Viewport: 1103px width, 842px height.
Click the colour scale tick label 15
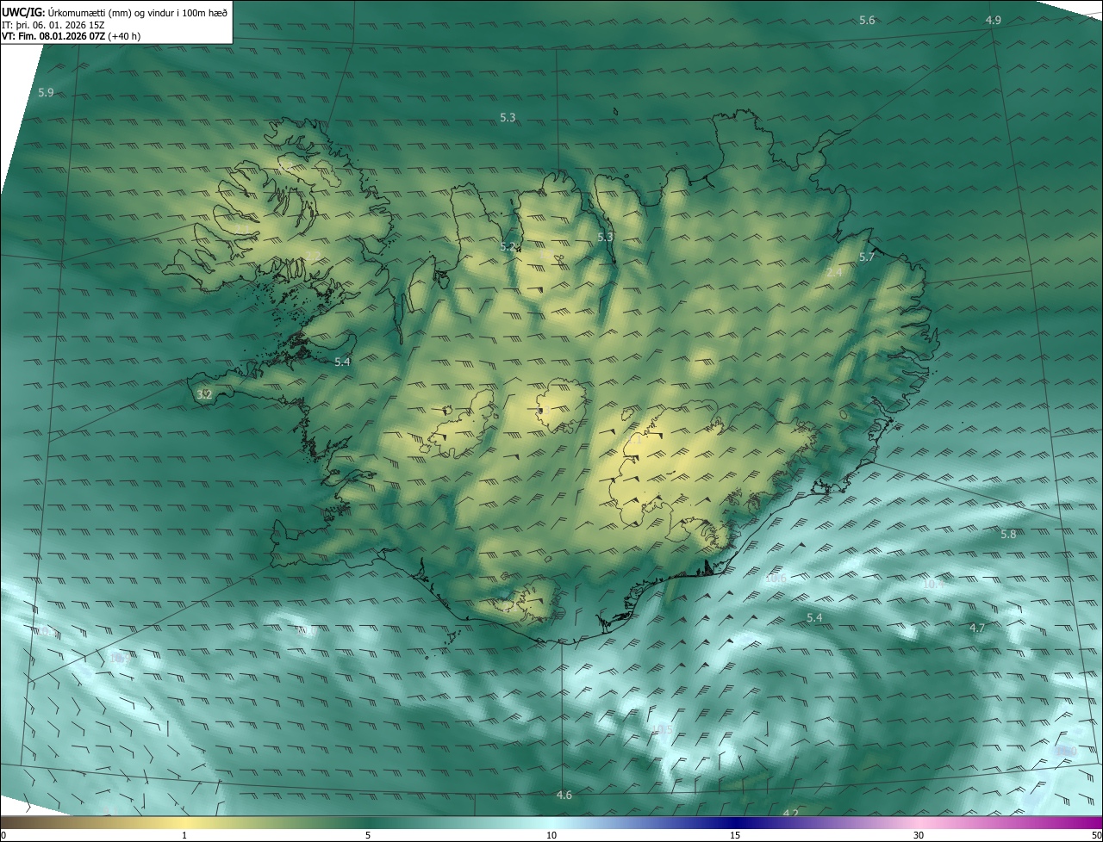[x=735, y=835]
